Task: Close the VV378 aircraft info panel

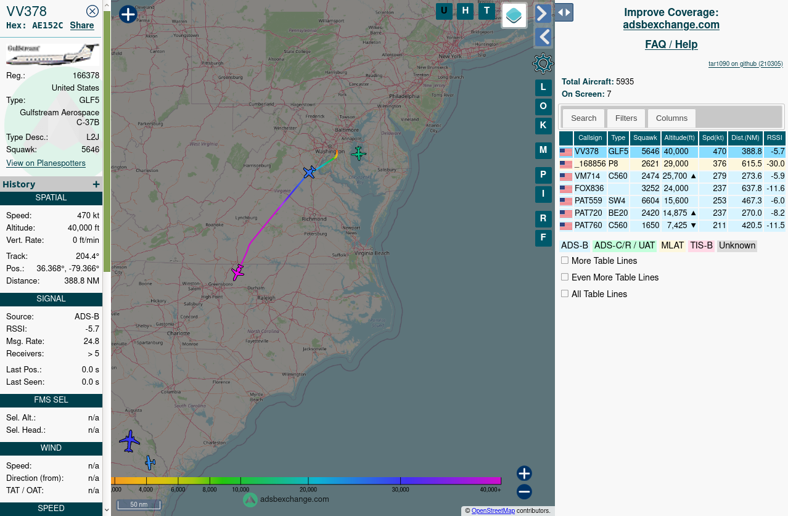Action: (92, 11)
